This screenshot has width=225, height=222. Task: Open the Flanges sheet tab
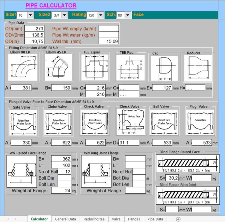pos(134,219)
